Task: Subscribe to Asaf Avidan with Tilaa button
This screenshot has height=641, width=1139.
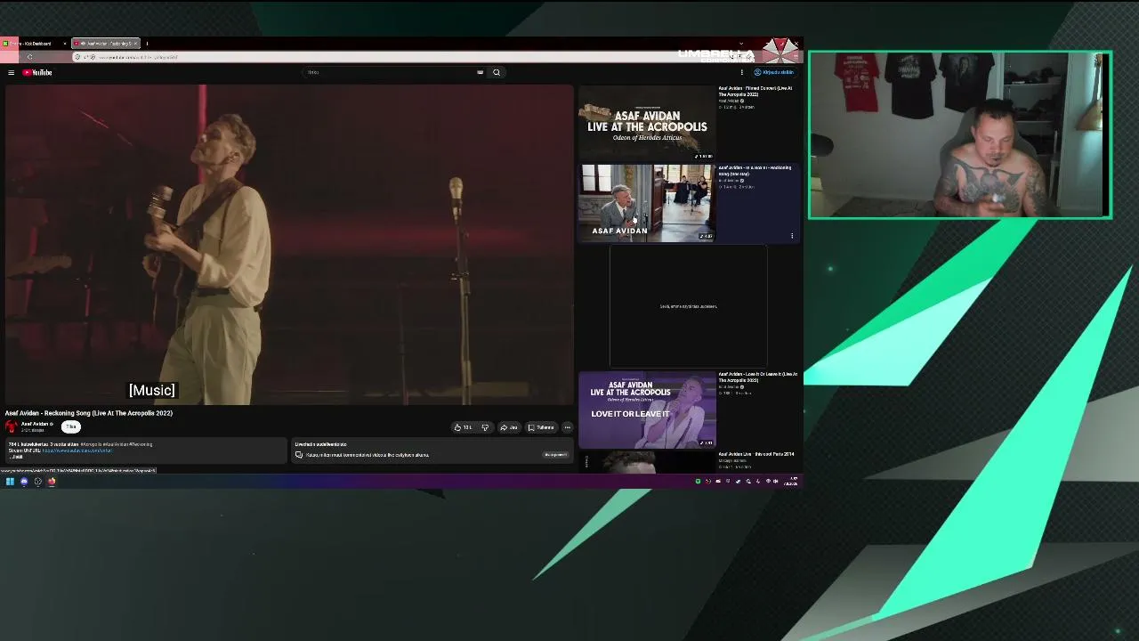Action: [70, 427]
